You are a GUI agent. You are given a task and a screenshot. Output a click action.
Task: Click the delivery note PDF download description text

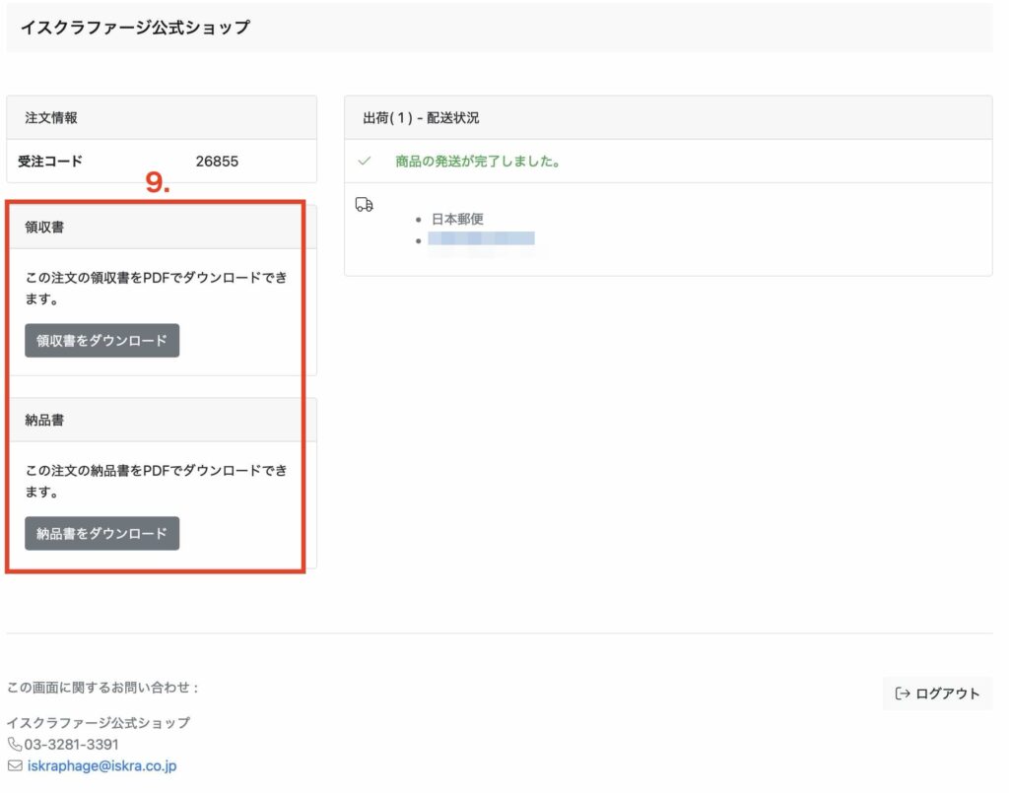[x=156, y=481]
